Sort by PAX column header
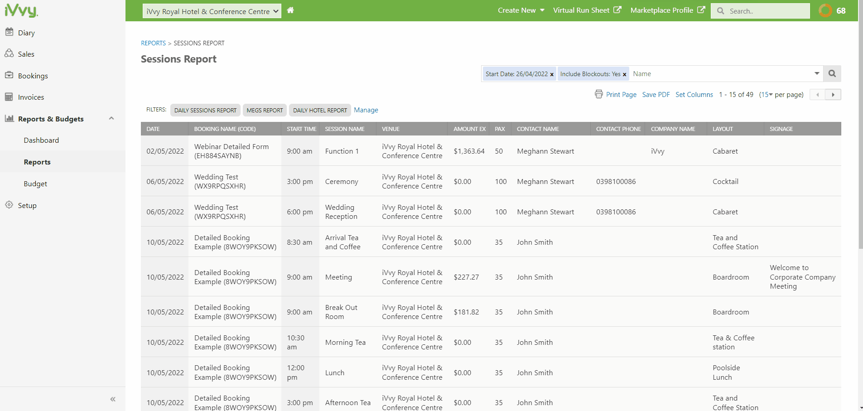Viewport: 863px width, 411px height. (500, 129)
